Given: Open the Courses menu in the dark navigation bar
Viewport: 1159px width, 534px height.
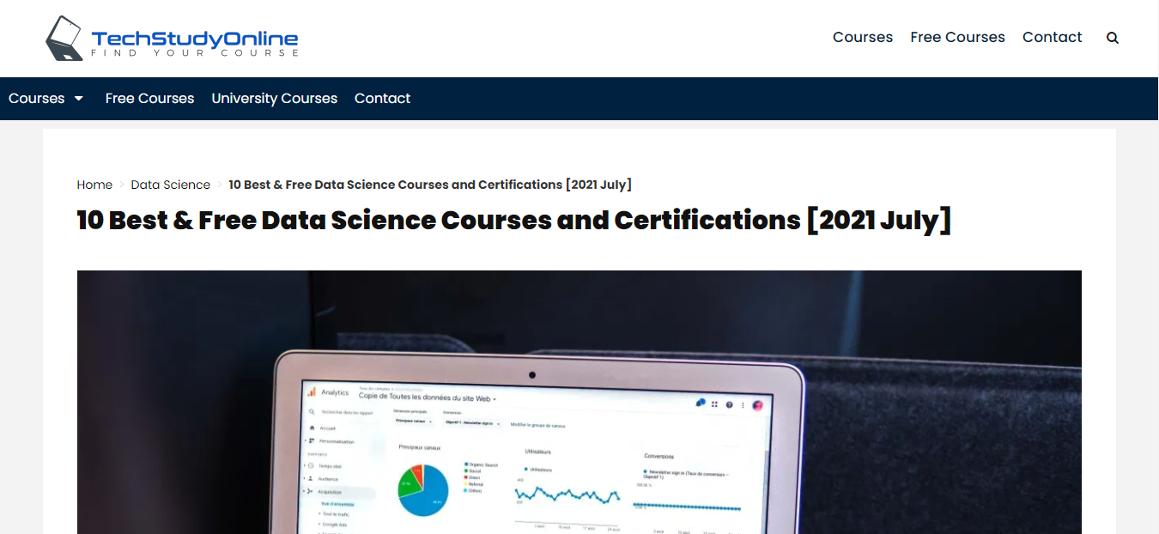Looking at the screenshot, I should point(34,98).
